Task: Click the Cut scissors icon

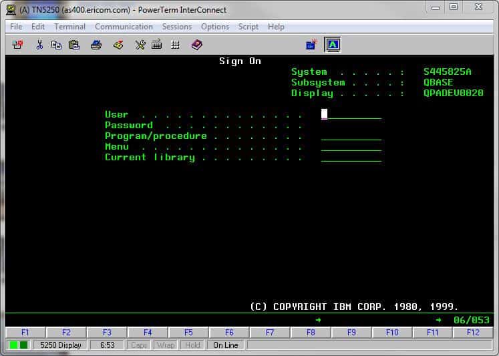Action: point(39,45)
